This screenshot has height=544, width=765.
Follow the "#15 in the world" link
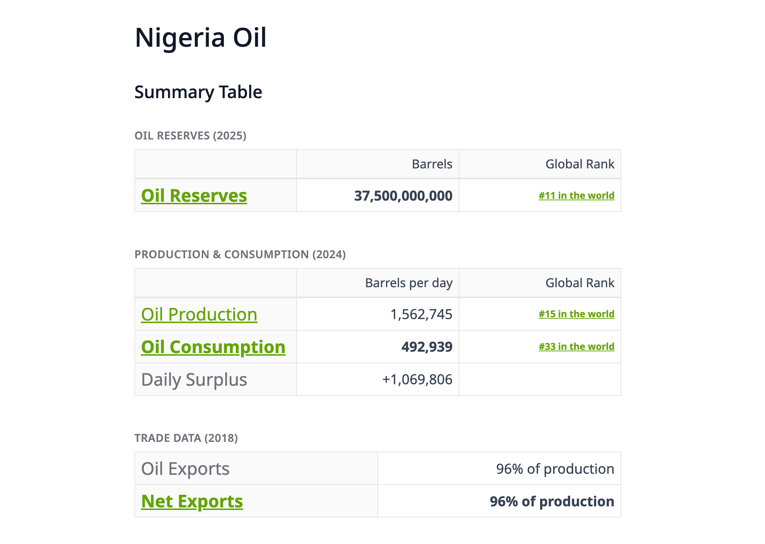click(x=576, y=314)
